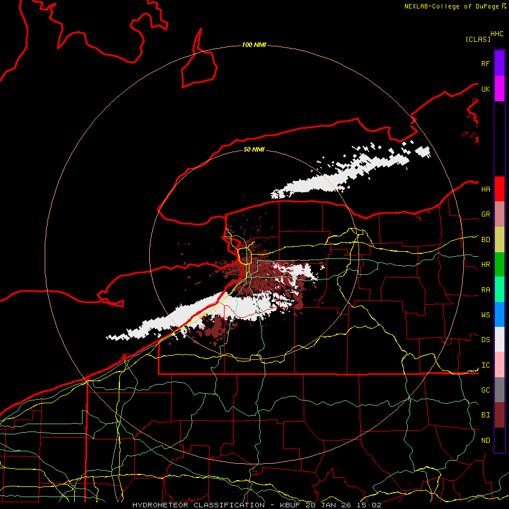Pick the DS white legend swatch
This screenshot has width=509, height=509.
[499, 339]
